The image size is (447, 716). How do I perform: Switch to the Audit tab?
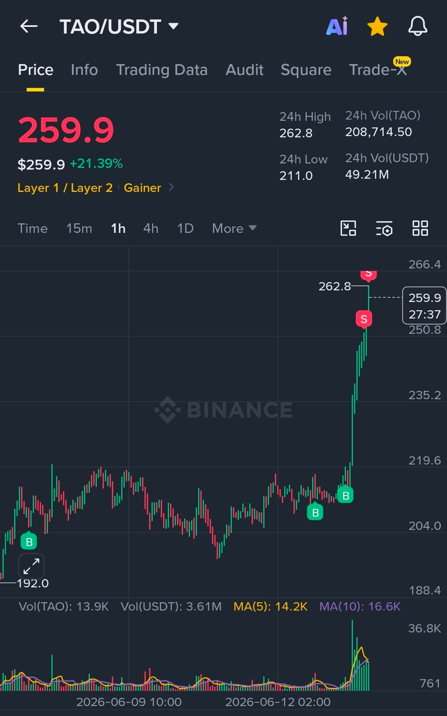coord(245,70)
